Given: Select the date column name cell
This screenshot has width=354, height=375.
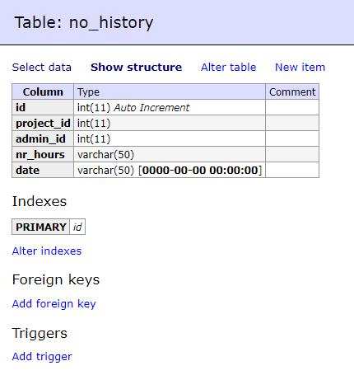Looking at the screenshot, I should tap(43, 170).
